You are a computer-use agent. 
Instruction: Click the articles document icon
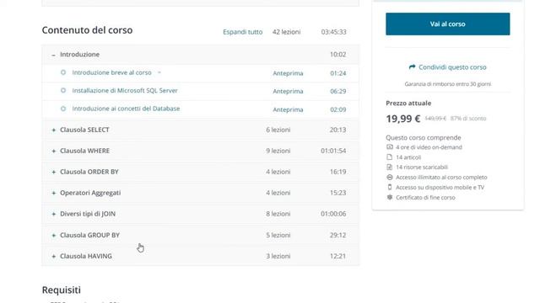tap(390, 157)
